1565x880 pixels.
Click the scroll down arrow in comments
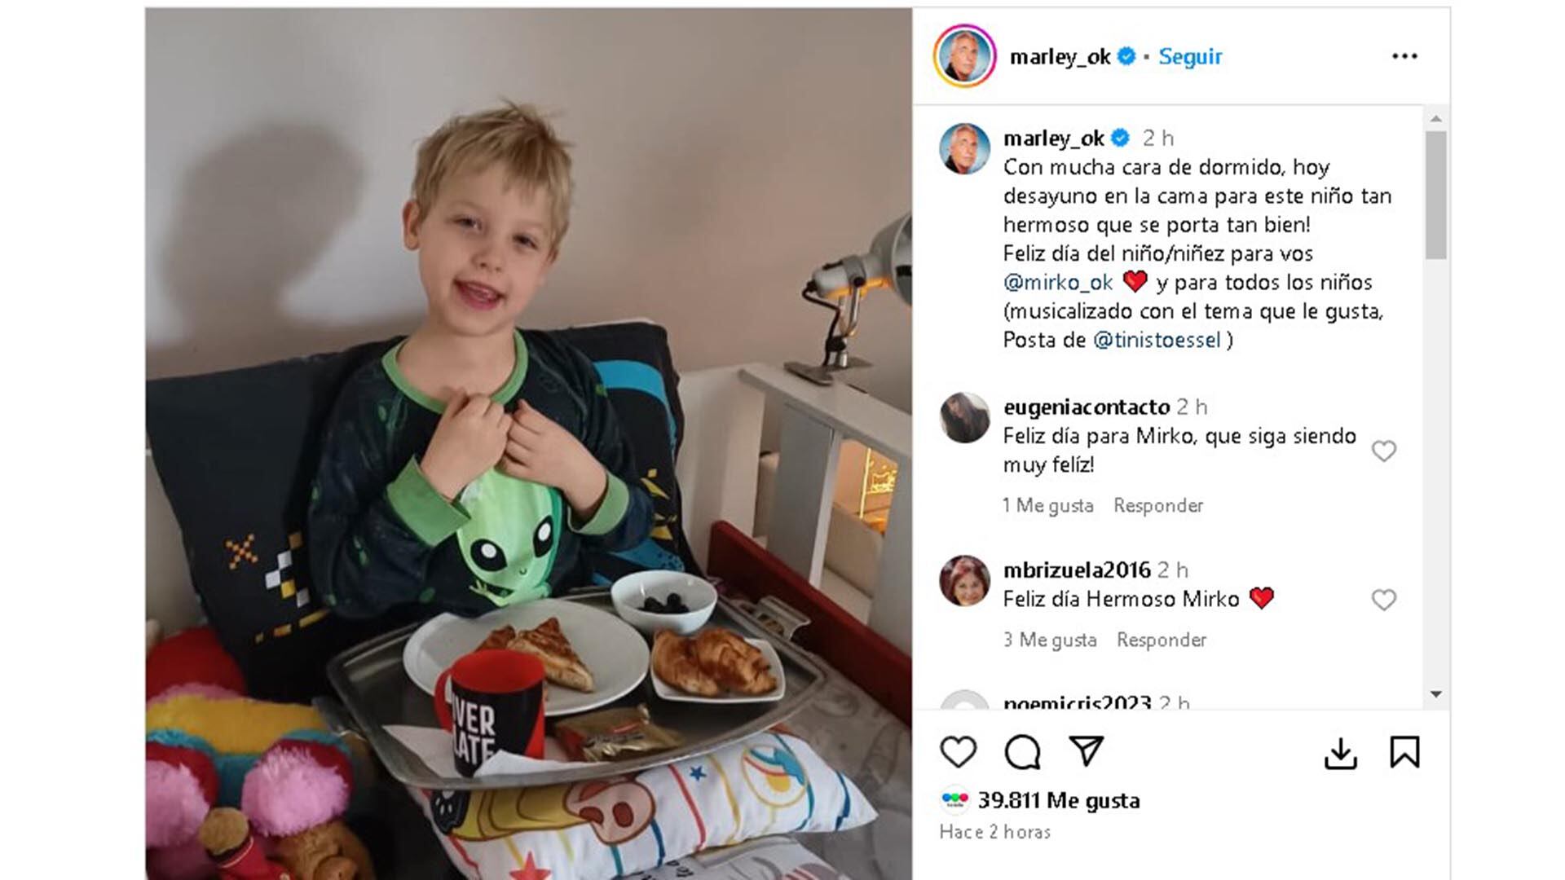(x=1435, y=694)
